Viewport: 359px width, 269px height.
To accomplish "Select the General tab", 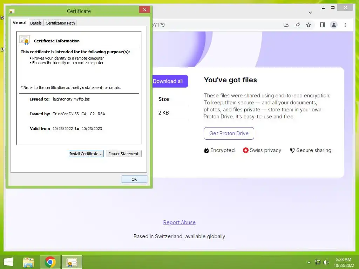I will point(20,22).
